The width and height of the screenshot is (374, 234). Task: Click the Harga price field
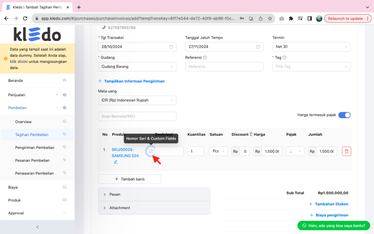(x=272, y=151)
